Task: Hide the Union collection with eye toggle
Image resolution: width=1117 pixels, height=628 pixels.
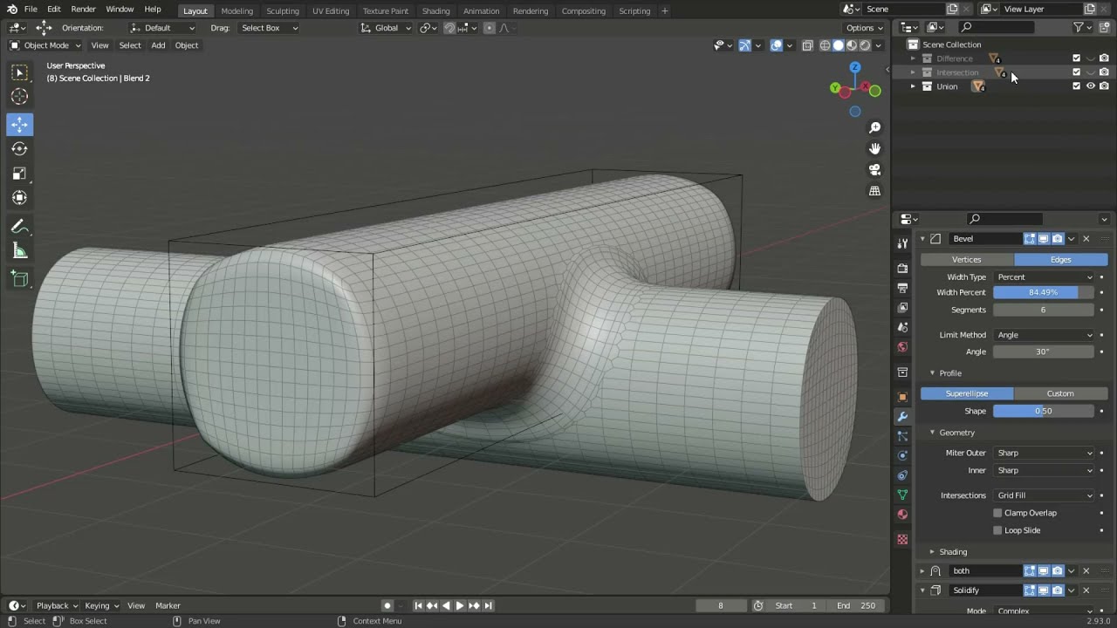Action: (1090, 85)
